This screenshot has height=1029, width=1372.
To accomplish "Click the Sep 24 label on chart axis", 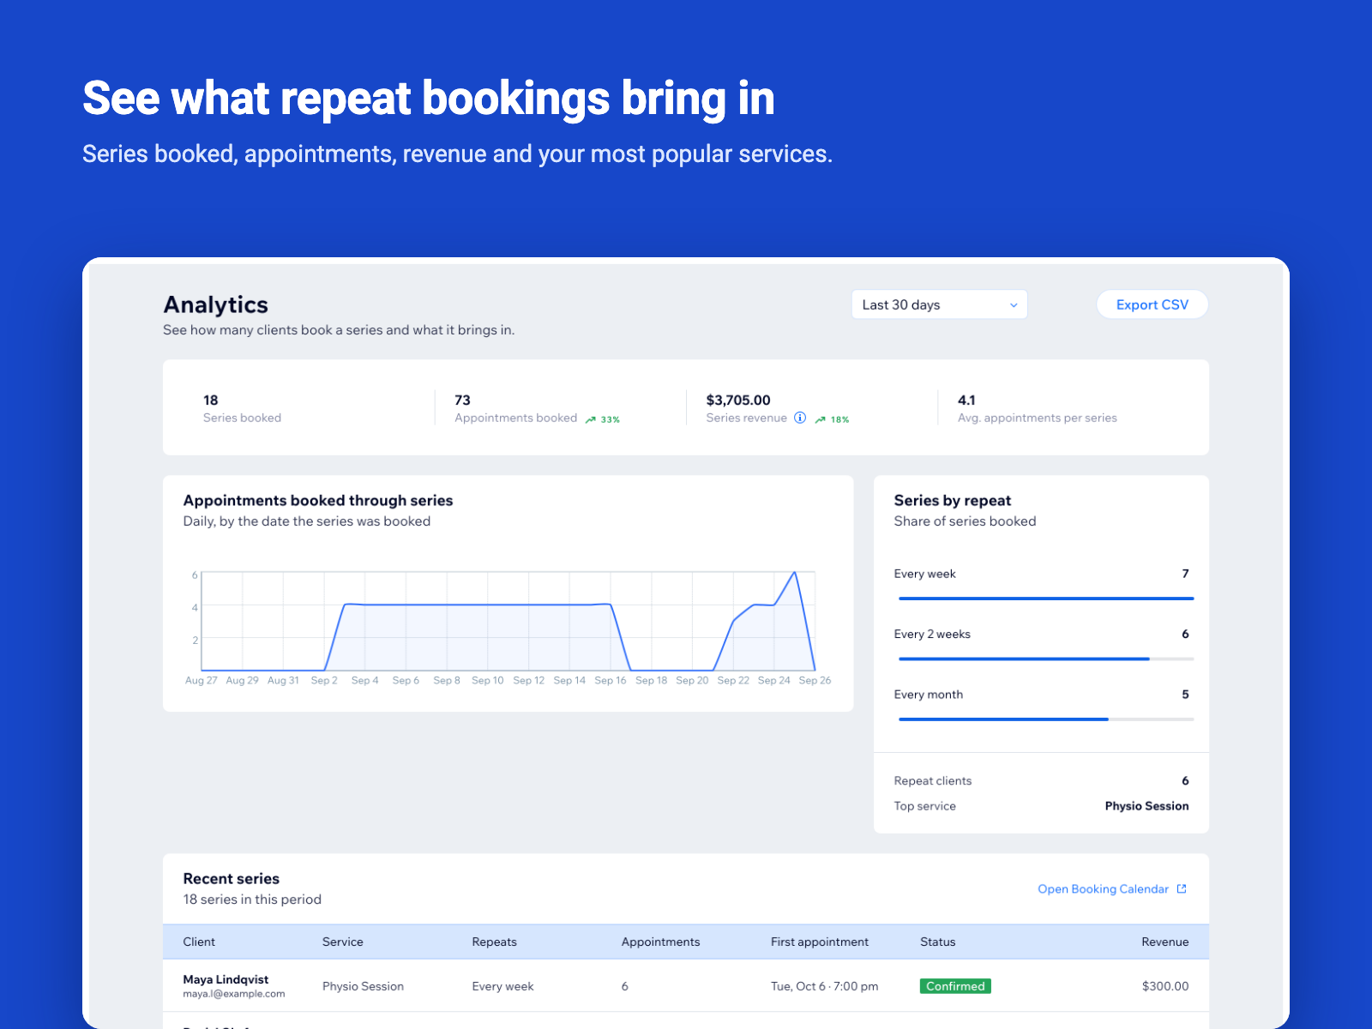I will [774, 680].
